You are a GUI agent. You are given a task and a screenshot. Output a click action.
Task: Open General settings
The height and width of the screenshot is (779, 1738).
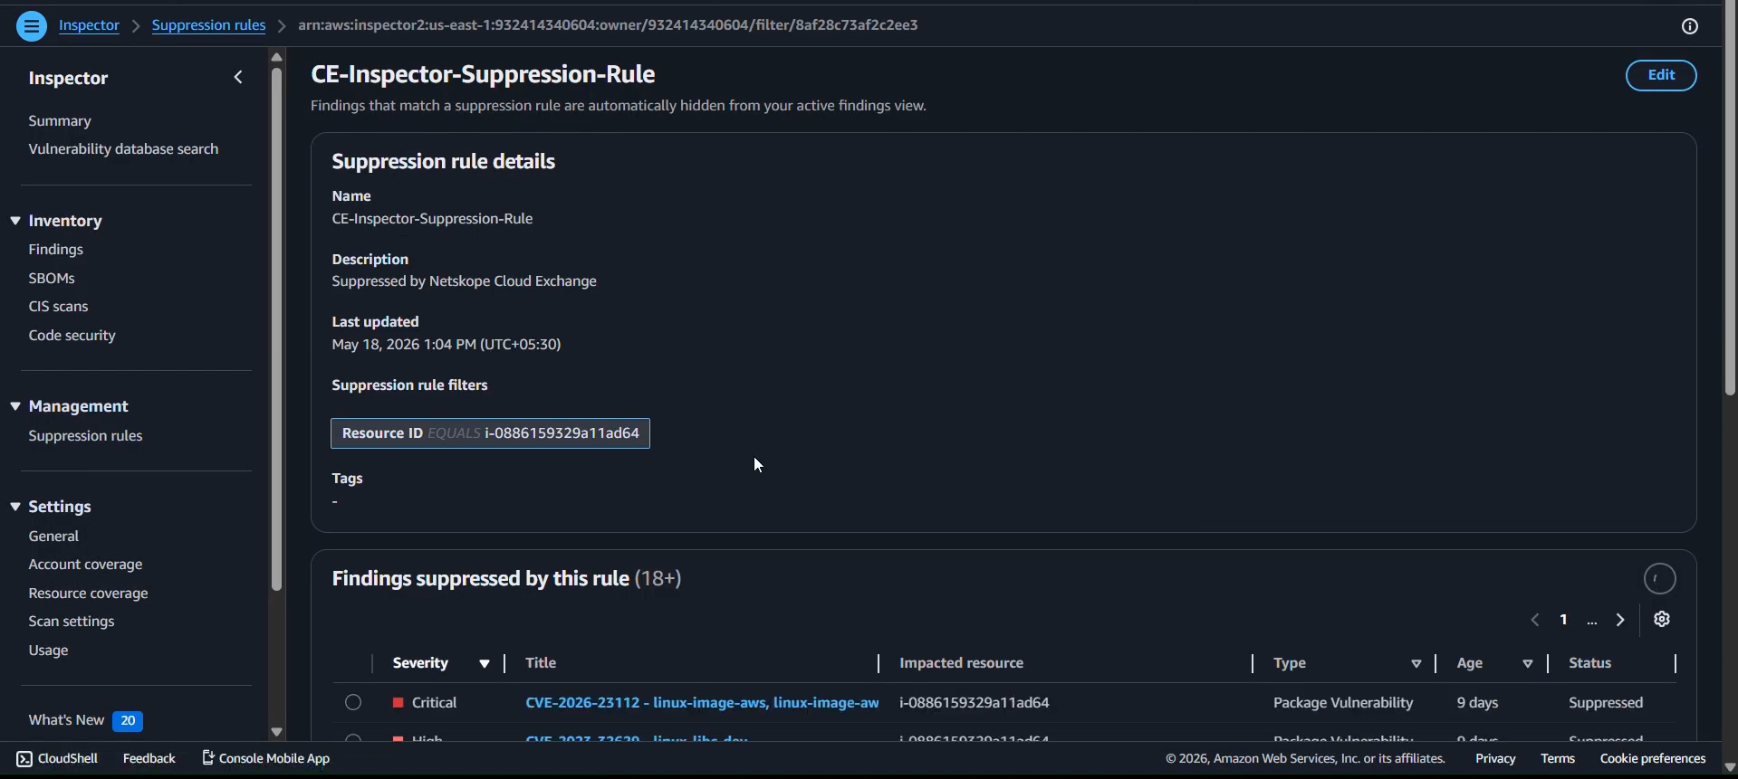click(x=53, y=537)
